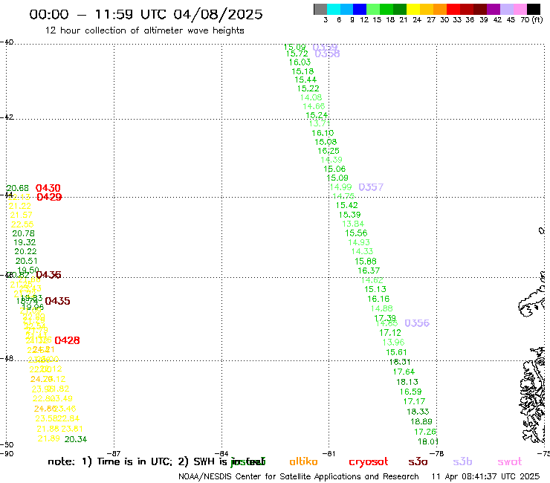Click the cryosat time stamp 0428
This screenshot has height=483, width=550.
click(x=67, y=340)
